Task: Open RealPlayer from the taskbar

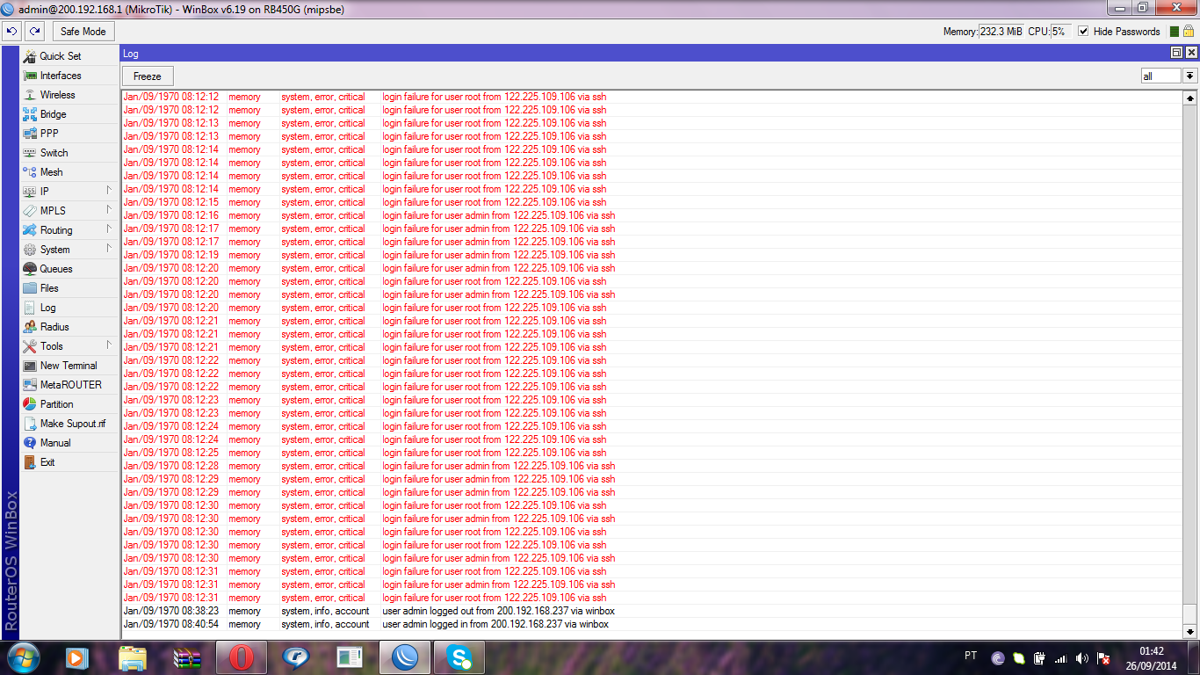Action: pos(297,657)
